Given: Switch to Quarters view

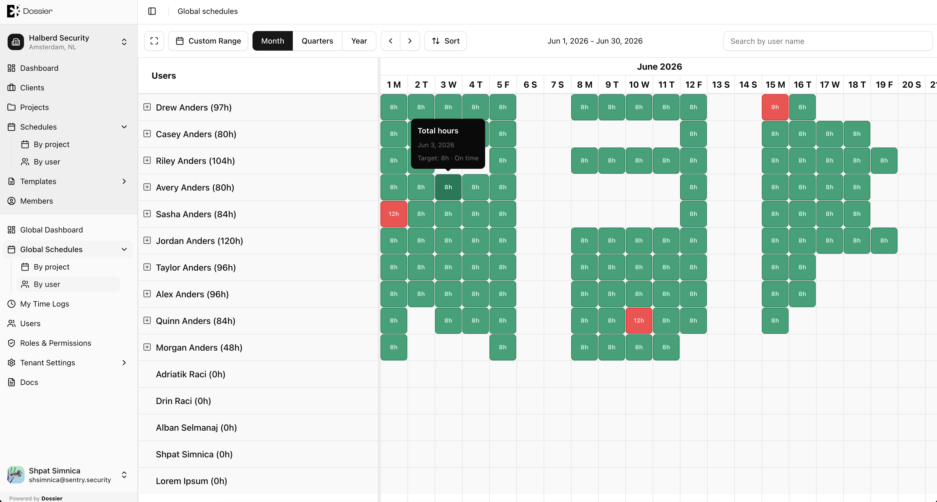Looking at the screenshot, I should (x=317, y=41).
